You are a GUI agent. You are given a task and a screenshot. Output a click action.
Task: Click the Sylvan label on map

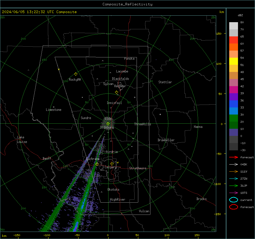[x=108, y=84]
